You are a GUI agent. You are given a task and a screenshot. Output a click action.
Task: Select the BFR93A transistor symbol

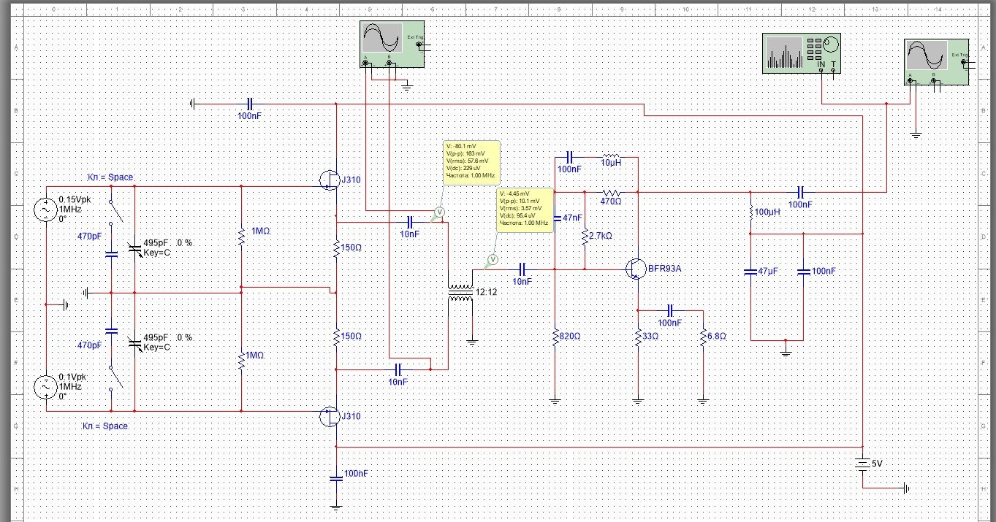coord(635,269)
